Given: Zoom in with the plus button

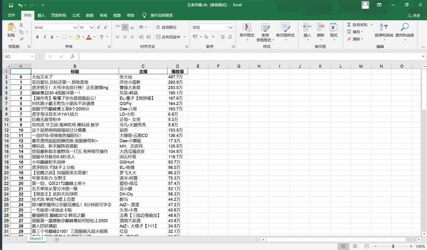Looking at the screenshot, I should coord(411,246).
